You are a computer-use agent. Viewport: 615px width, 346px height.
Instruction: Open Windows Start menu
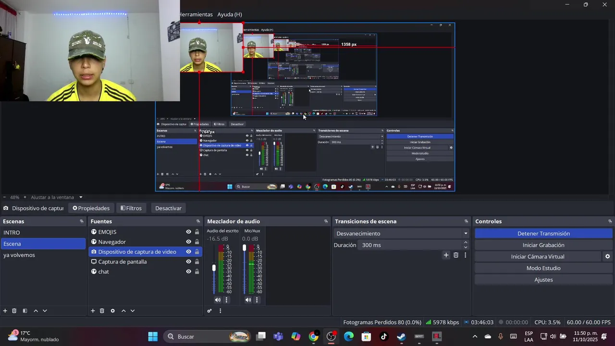(x=153, y=336)
